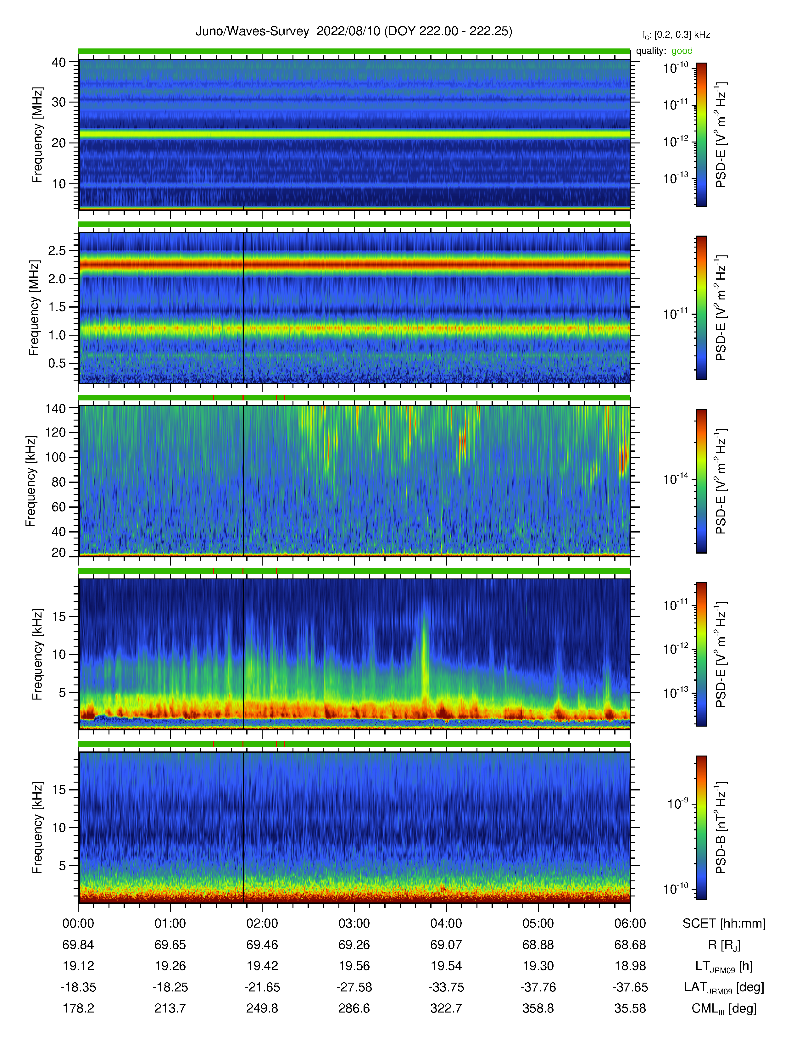Viewport: 802px width, 1038px height.
Task: Click the vertical black line in bottom panel
Action: pos(244,828)
